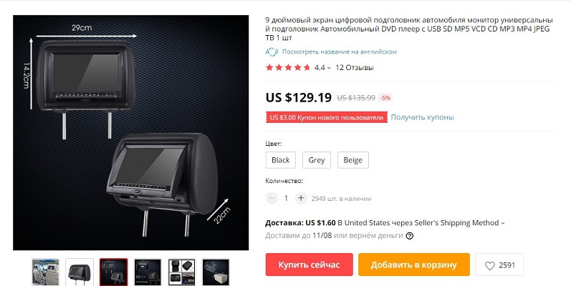Click the Купить сейчас button

click(310, 265)
